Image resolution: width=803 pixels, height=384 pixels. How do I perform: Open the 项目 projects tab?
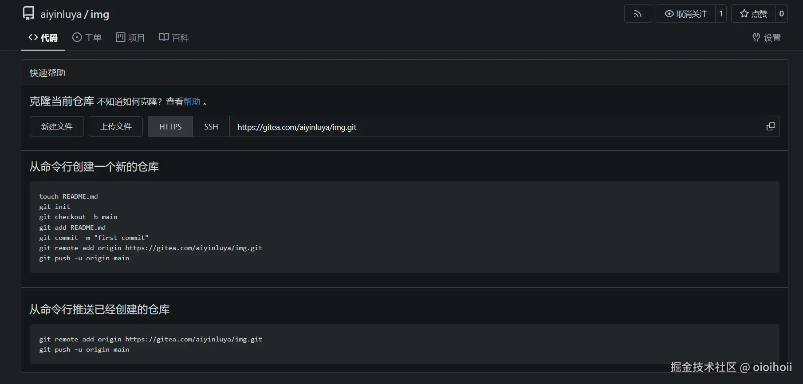(130, 38)
